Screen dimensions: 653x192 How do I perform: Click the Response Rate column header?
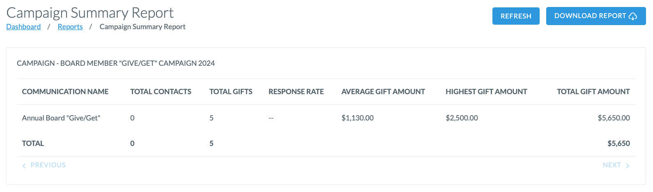296,92
